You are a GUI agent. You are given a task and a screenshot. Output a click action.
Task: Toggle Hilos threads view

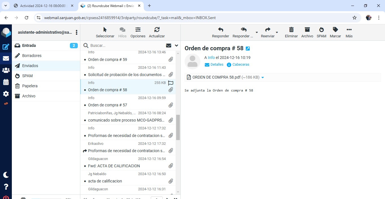click(122, 32)
